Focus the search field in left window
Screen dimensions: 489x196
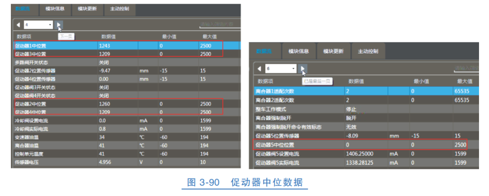[220, 24]
